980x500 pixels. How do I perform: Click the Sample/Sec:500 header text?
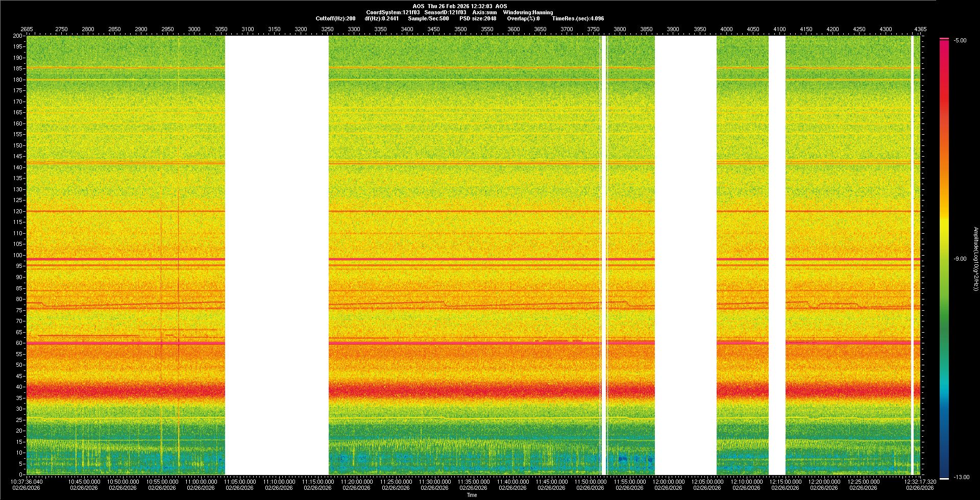[428, 18]
